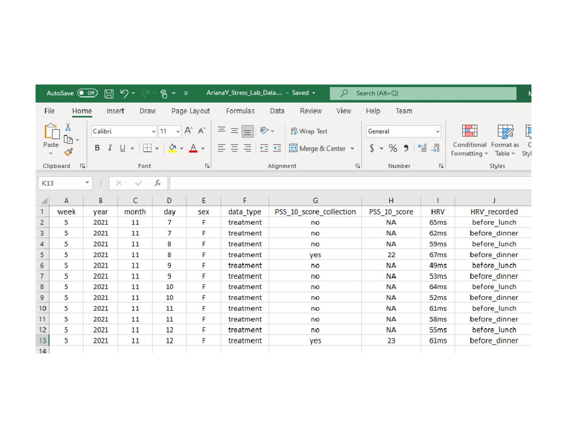The width and height of the screenshot is (567, 438).
Task: Toggle Italic formatting
Action: (110, 148)
